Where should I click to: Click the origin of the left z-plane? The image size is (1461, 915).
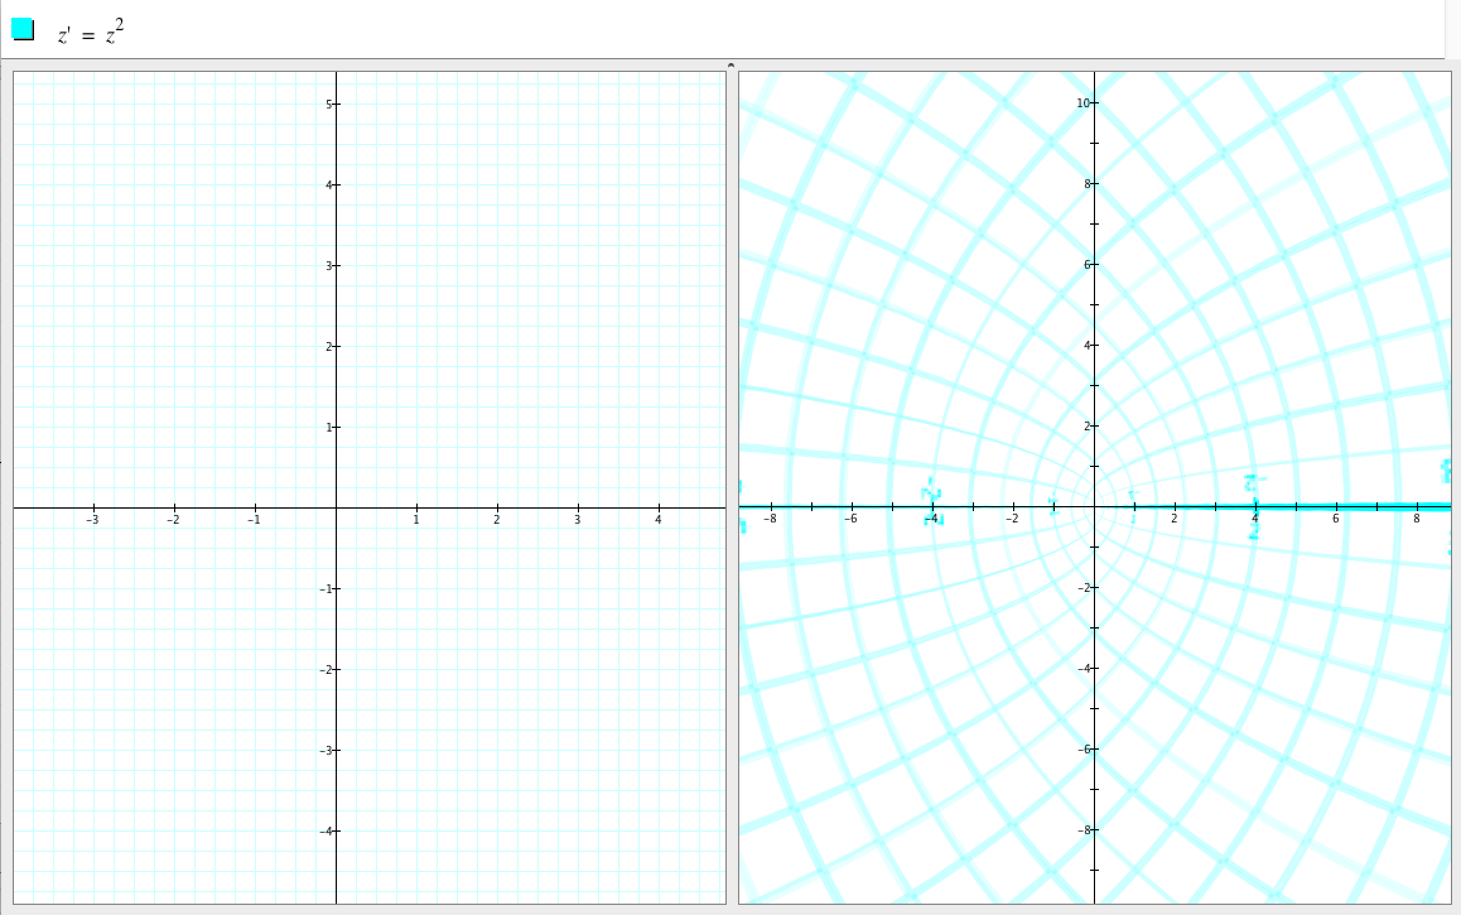tap(336, 507)
